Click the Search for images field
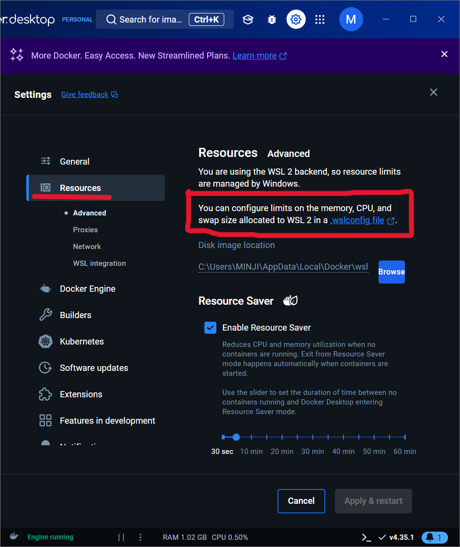This screenshot has height=547, width=460. 164,20
